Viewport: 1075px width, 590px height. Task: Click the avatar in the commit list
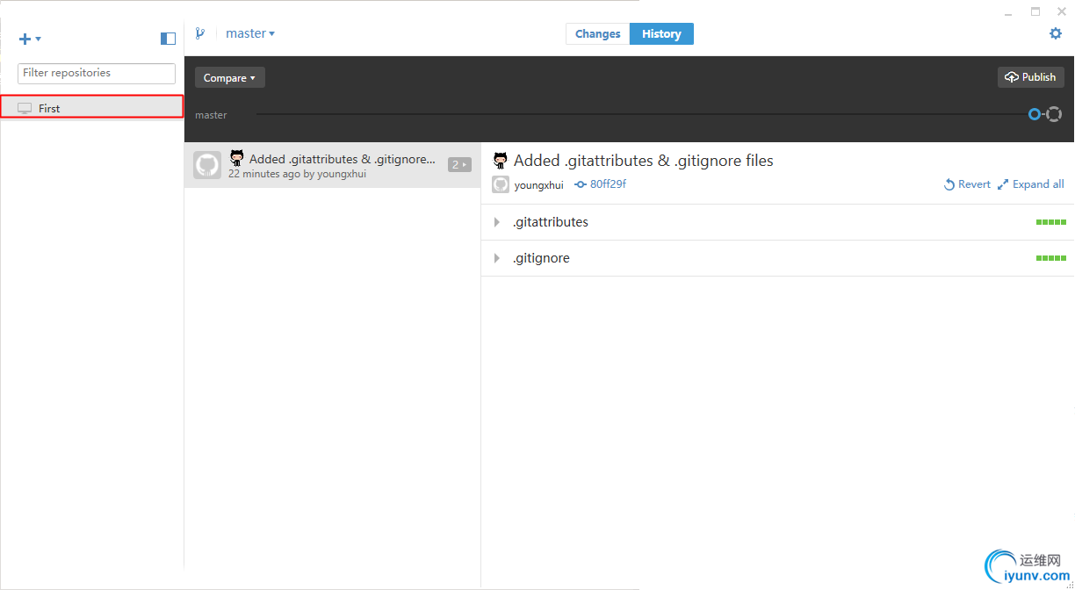click(207, 165)
